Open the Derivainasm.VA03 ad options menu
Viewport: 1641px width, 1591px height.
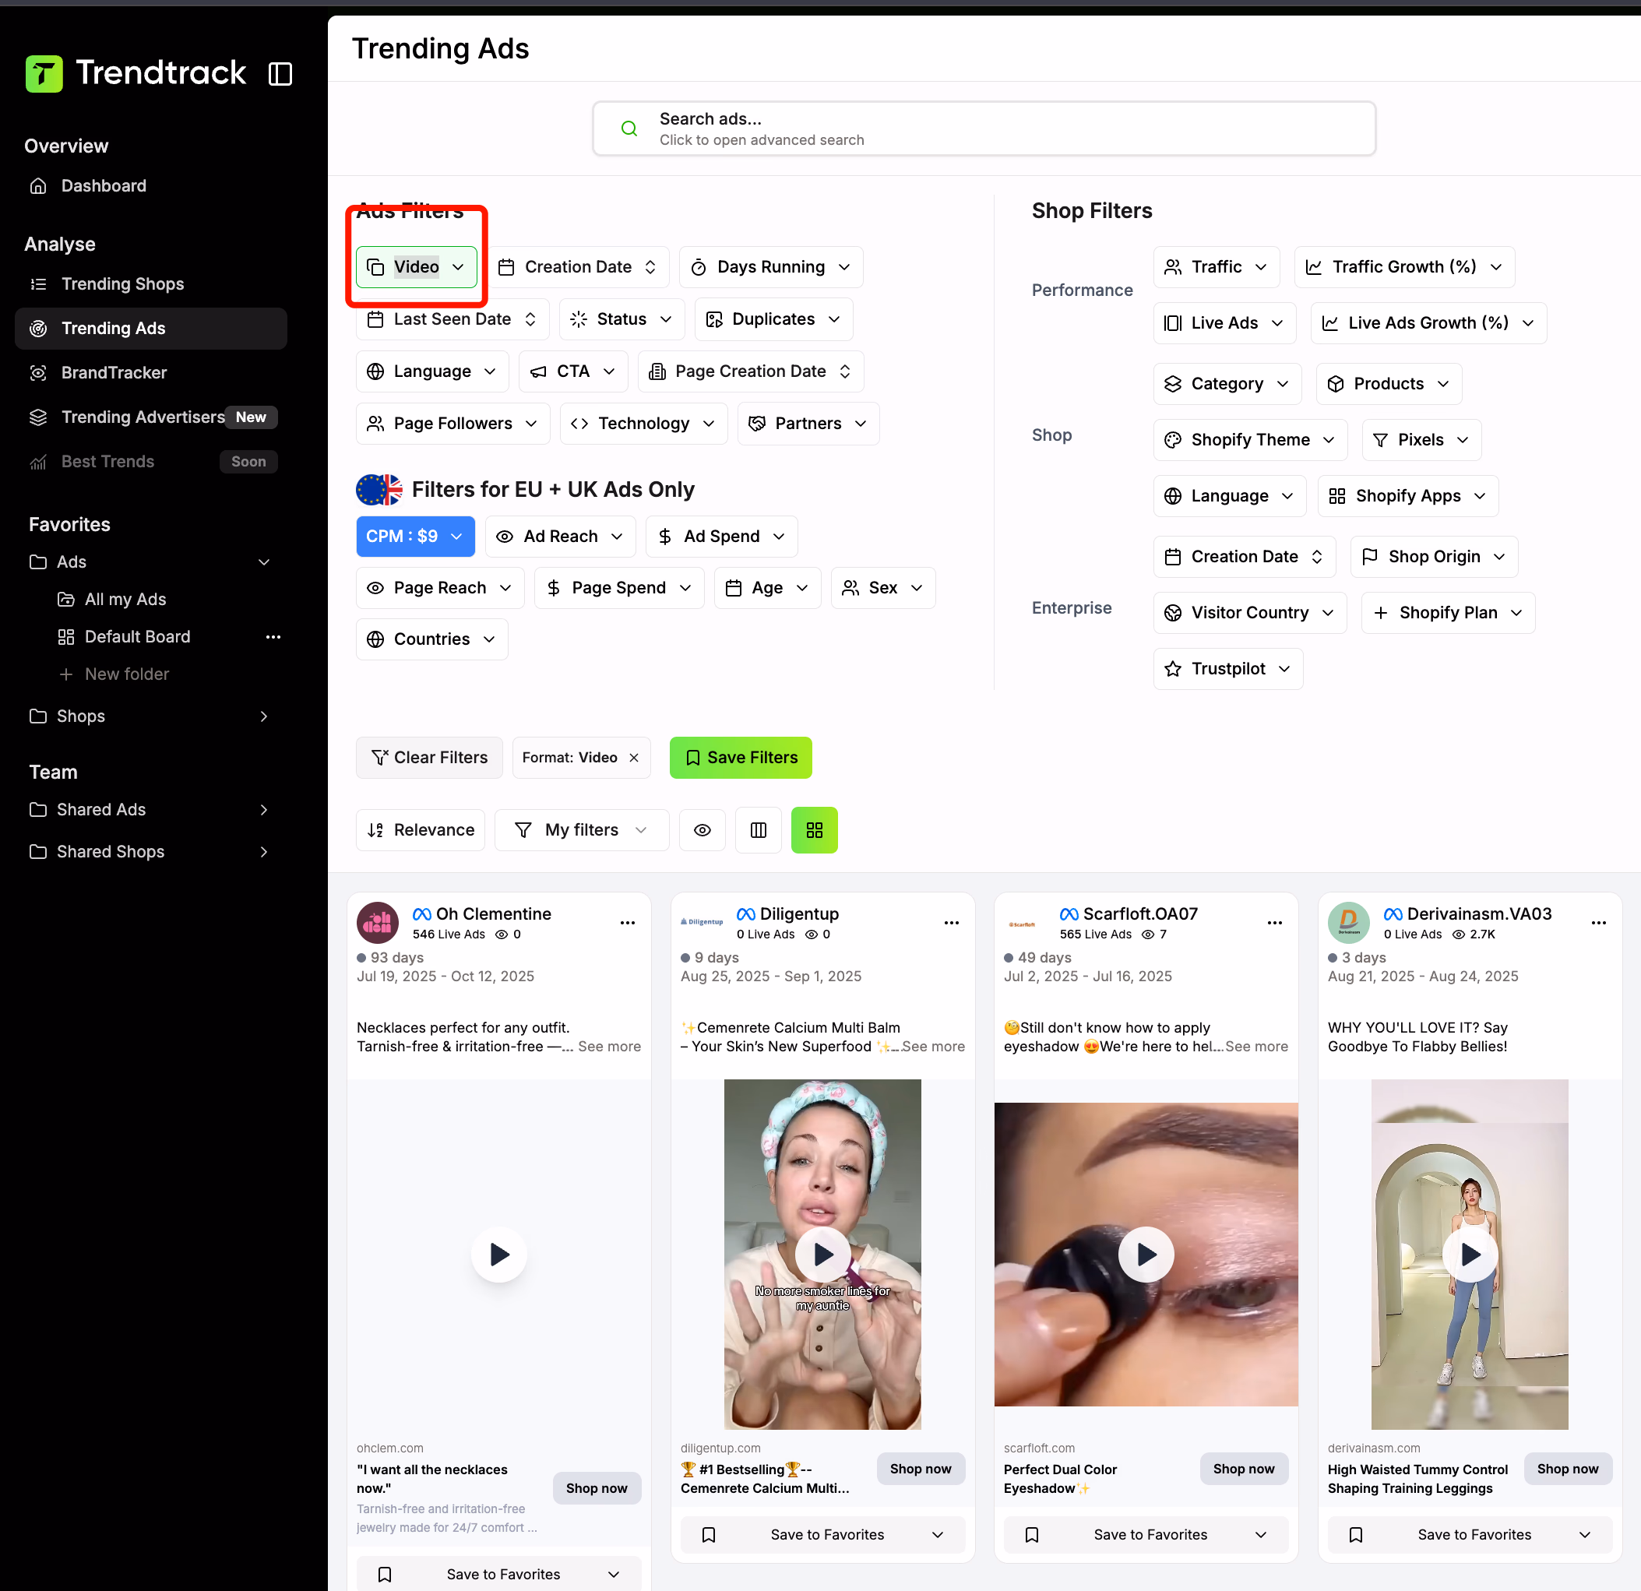point(1598,923)
